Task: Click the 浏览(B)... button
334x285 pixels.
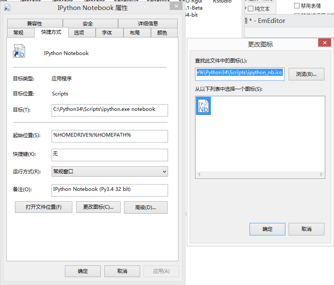Action: coord(306,74)
